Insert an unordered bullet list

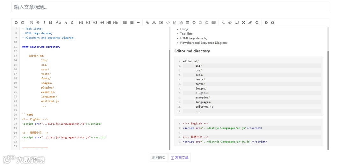click(125, 23)
